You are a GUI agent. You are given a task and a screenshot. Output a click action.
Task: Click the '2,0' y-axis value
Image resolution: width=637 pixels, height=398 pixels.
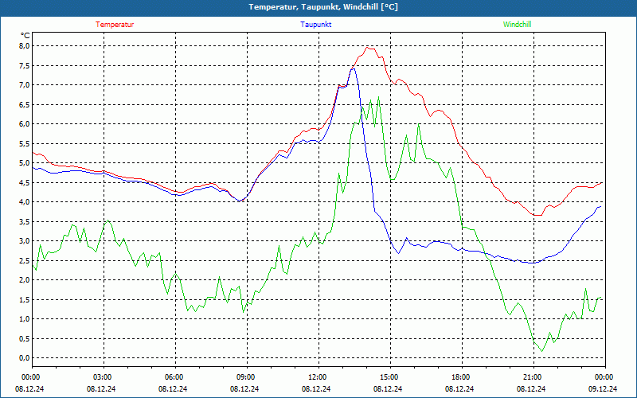pyautogui.click(x=25, y=280)
